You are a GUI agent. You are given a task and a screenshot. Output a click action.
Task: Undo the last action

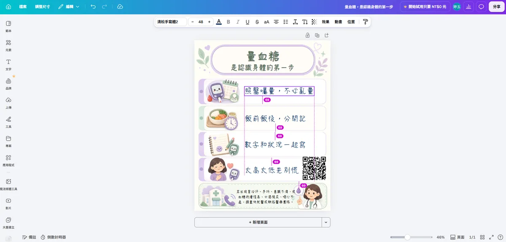pos(93,7)
